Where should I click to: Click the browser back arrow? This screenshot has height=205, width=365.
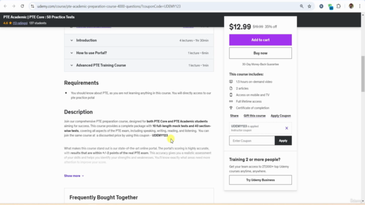coord(5,6)
